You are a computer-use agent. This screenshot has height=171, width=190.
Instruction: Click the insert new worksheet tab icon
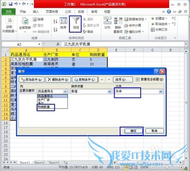pyautogui.click(x=66, y=162)
